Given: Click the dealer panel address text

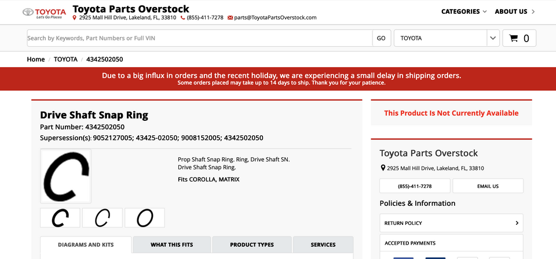Looking at the screenshot, I should (436, 168).
